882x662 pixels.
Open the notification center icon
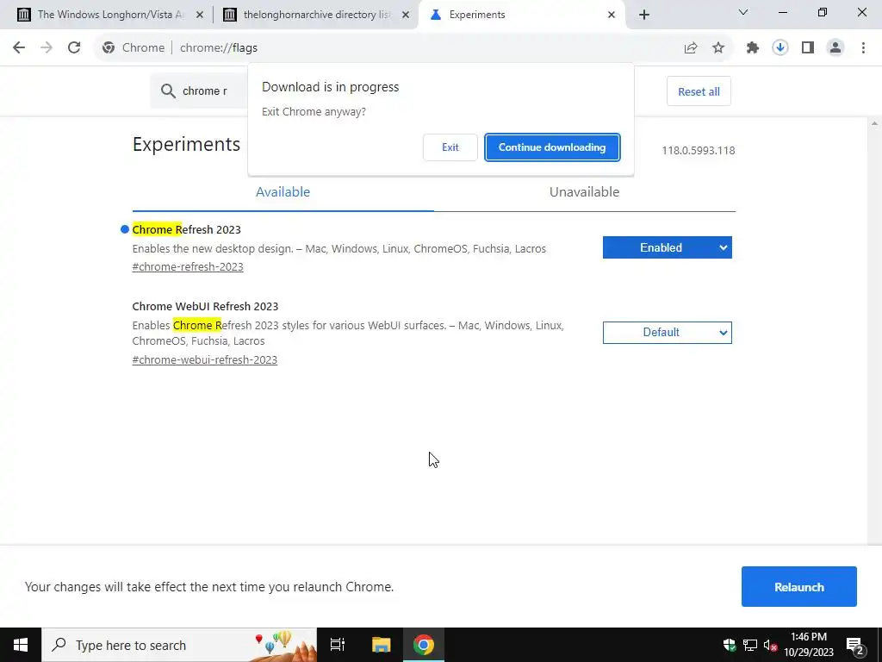click(855, 645)
